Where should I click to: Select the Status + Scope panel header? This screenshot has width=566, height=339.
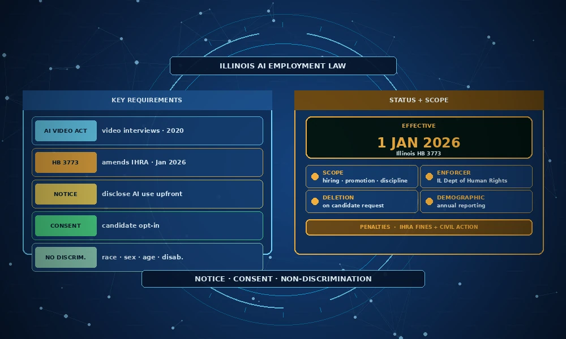pyautogui.click(x=419, y=100)
